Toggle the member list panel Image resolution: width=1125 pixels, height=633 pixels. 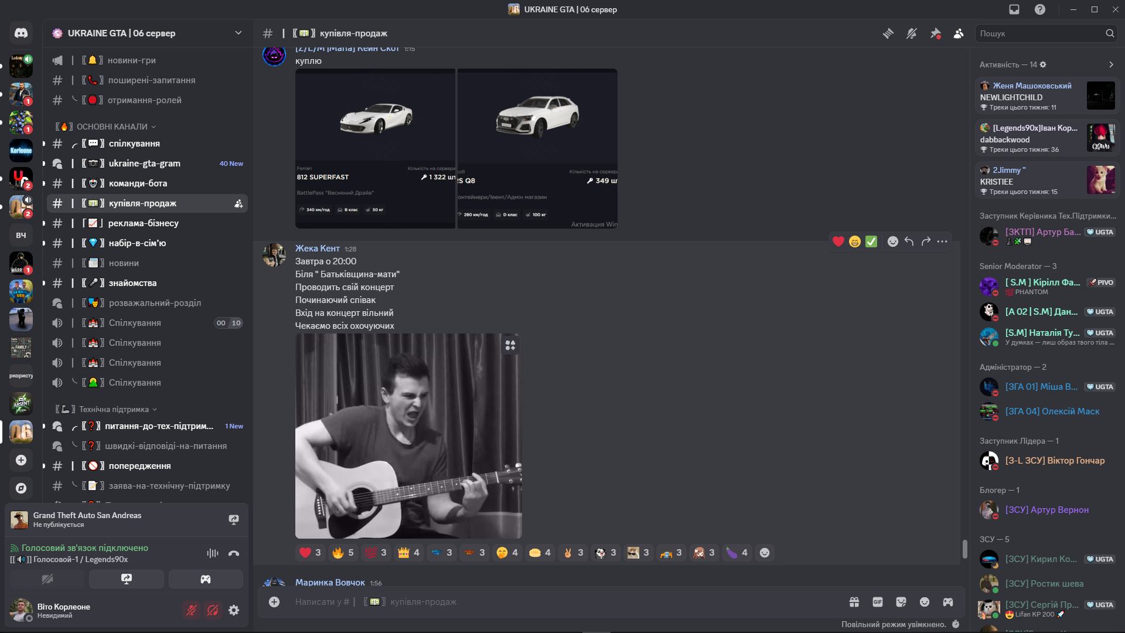point(959,33)
